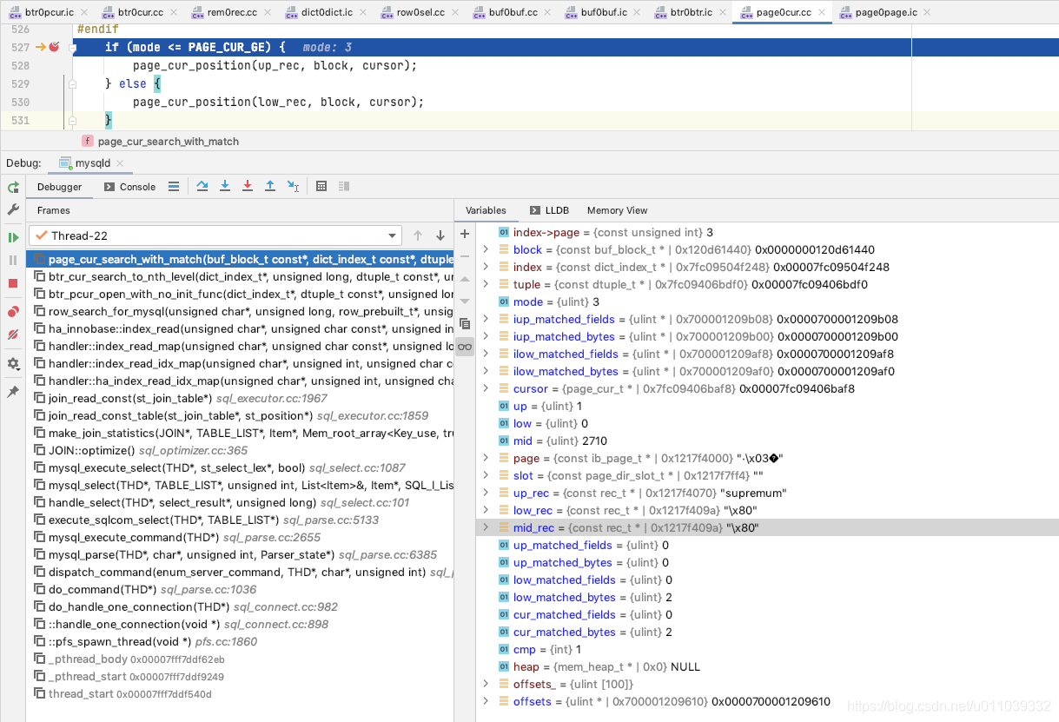Select the mode = {ulint} 3 variable
Viewport: 1059px width, 722px height.
point(767,301)
